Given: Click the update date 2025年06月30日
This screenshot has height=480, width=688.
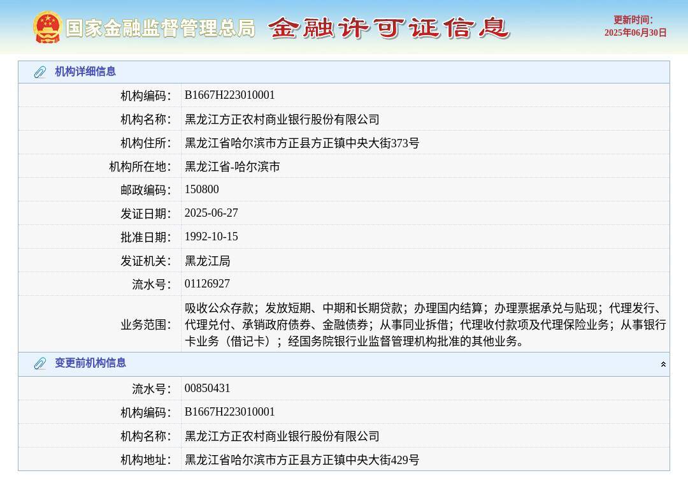Looking at the screenshot, I should click(635, 33).
